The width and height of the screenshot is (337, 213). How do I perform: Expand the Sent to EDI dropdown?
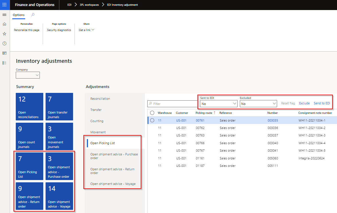218,104
